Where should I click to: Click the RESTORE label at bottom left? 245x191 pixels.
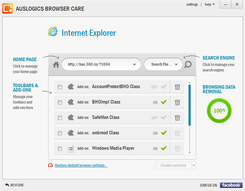(x=17, y=185)
